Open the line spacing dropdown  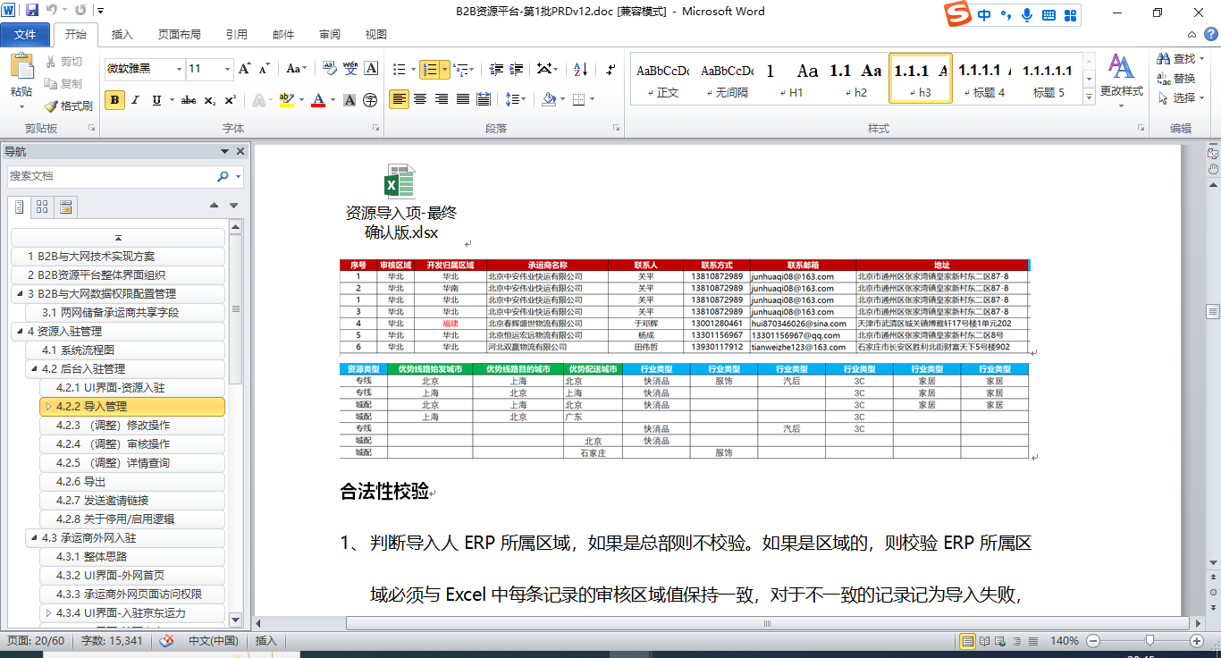[x=516, y=99]
